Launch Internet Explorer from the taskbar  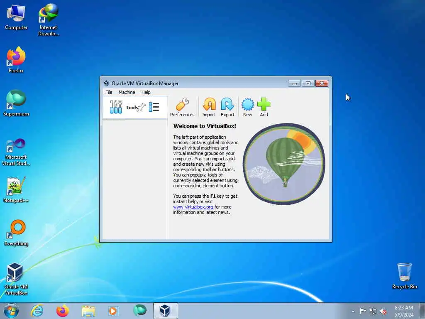pos(37,311)
